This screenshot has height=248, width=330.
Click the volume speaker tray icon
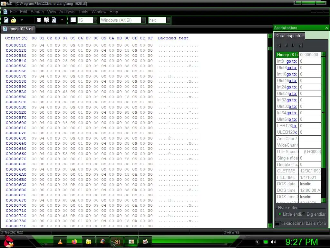[273, 242]
